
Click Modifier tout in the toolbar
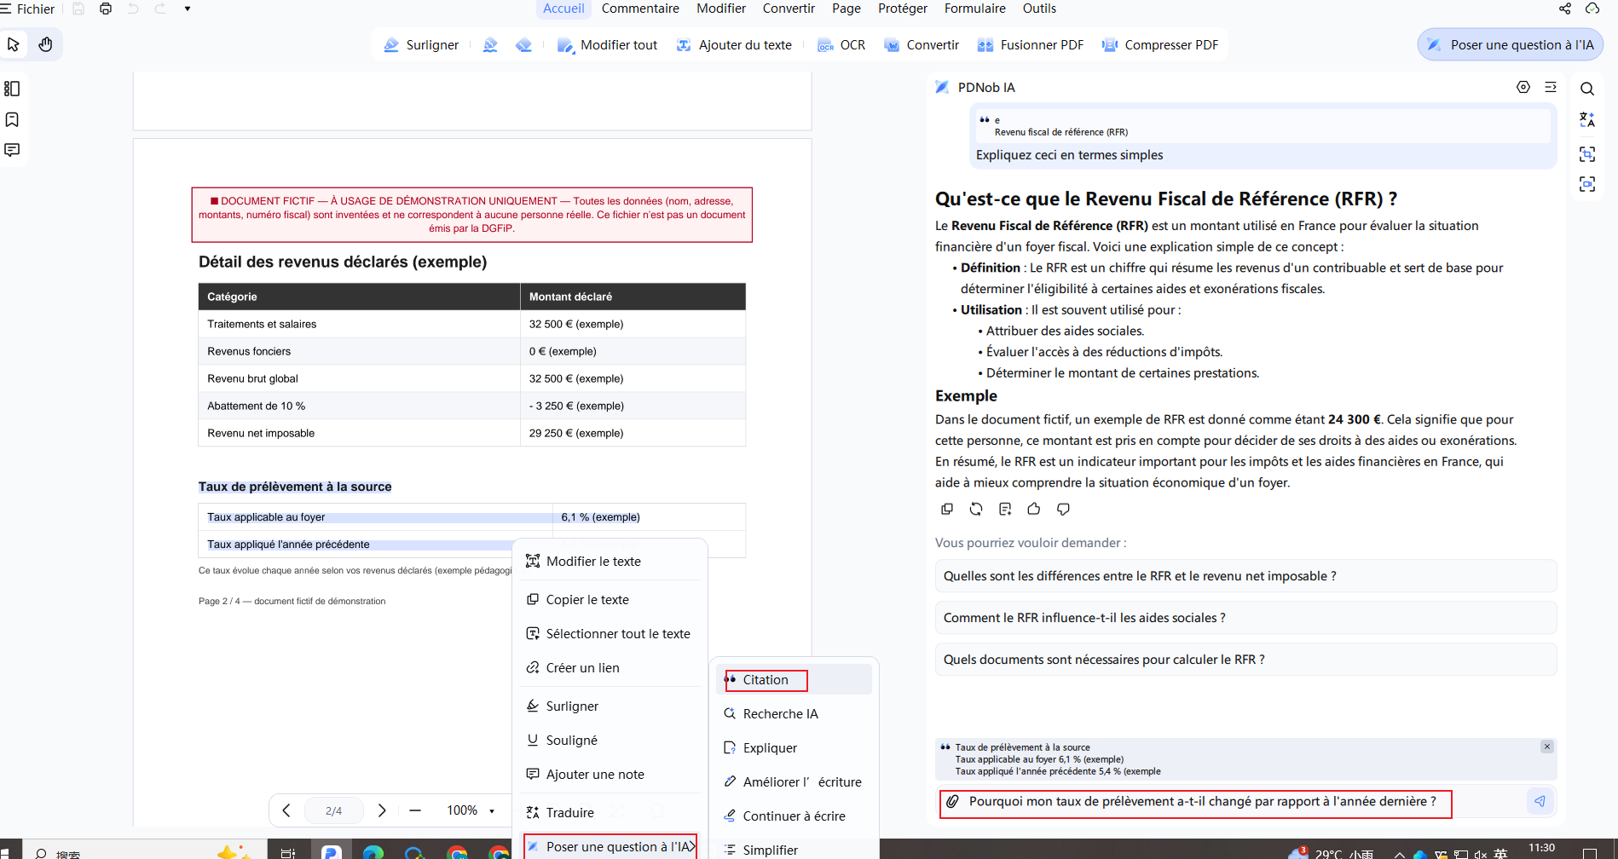coord(608,45)
